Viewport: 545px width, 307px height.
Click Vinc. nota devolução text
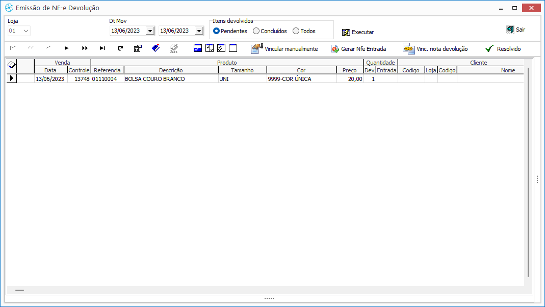442,49
